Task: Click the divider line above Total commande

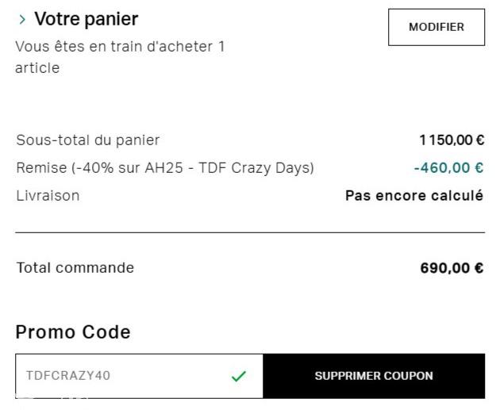Action: click(249, 232)
